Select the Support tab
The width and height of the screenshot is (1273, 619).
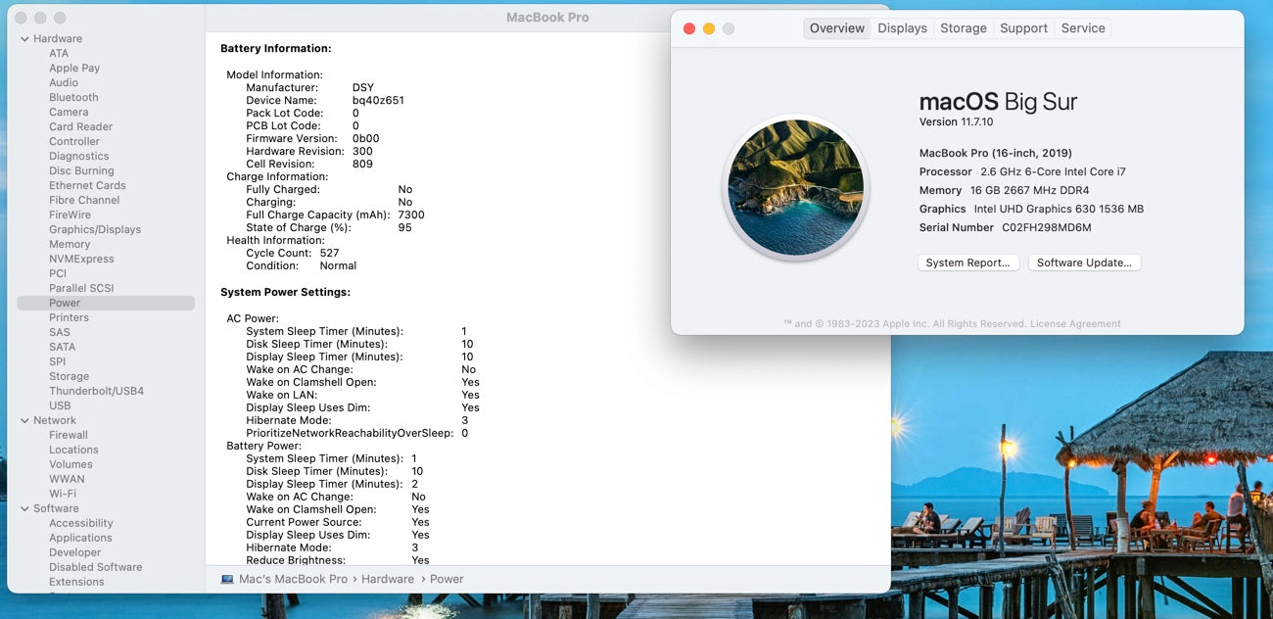tap(1023, 28)
